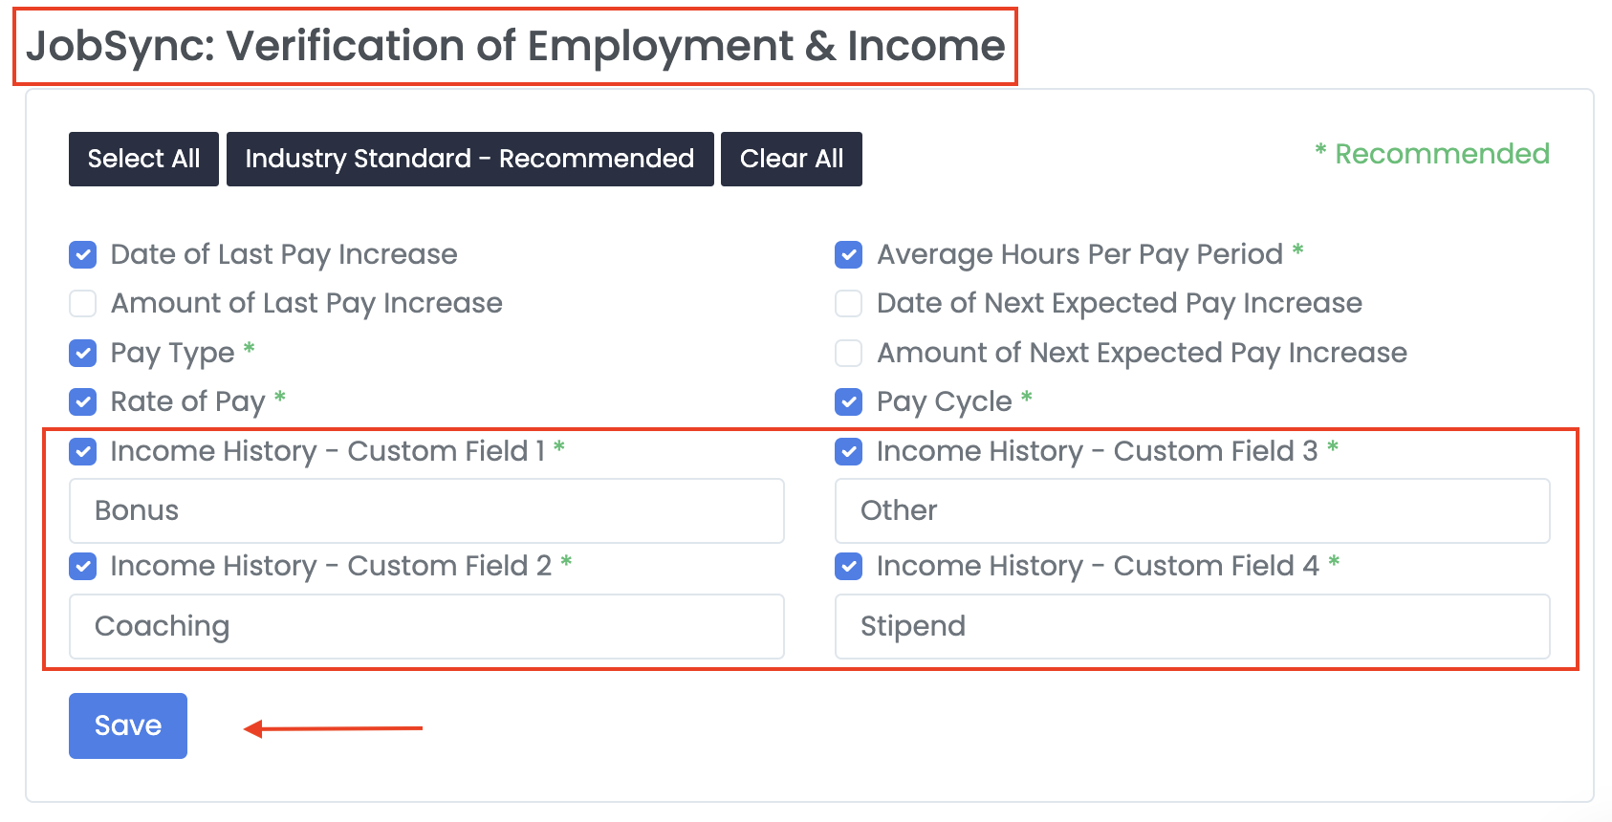Uncheck Average Hours Per Pay Period

[x=849, y=255]
